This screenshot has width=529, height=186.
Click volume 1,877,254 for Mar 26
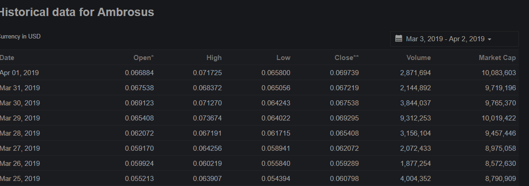point(415,164)
